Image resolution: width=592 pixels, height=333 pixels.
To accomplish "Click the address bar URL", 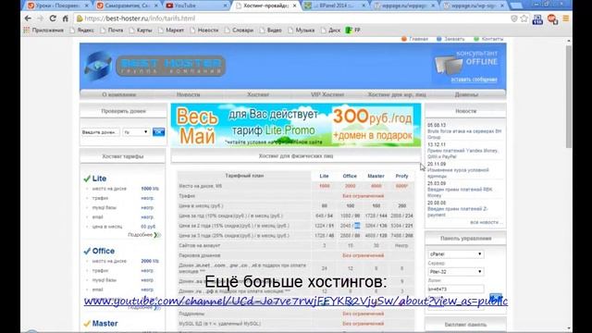I will (x=140, y=18).
